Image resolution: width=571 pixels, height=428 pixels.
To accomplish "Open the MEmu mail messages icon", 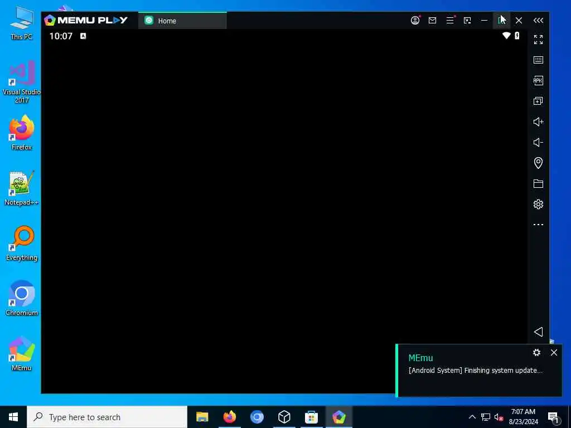I will (x=432, y=21).
